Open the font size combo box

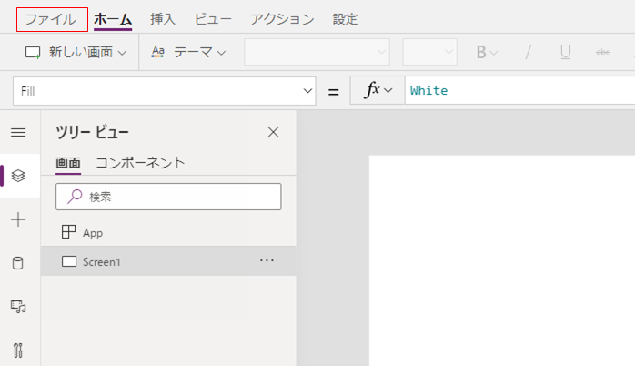point(429,52)
